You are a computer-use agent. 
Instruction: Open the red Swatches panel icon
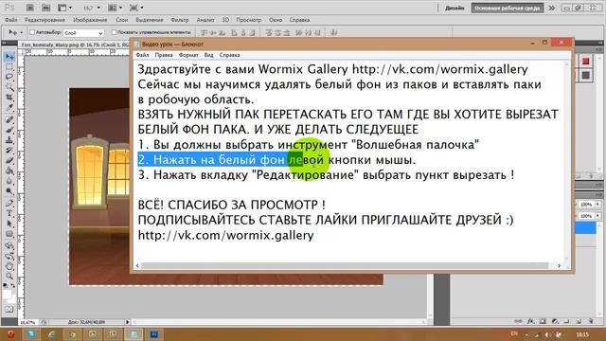pos(585,61)
